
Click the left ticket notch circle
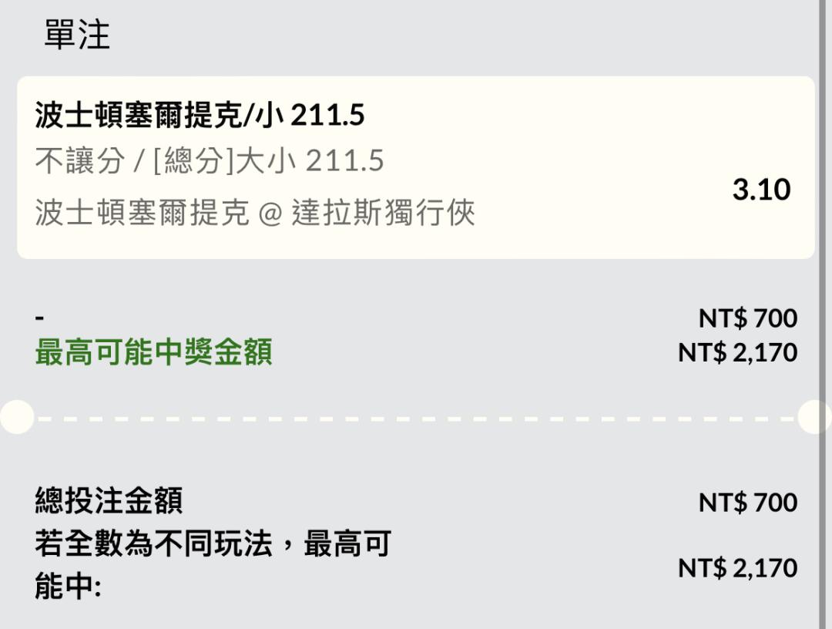(17, 417)
